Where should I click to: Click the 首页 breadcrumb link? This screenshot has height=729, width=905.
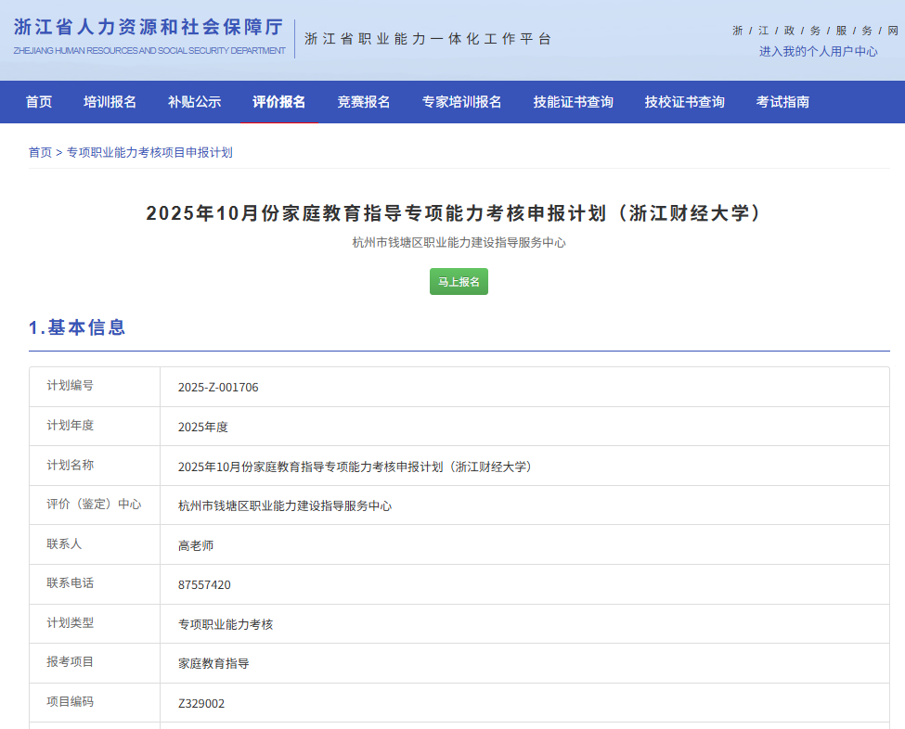[x=40, y=152]
